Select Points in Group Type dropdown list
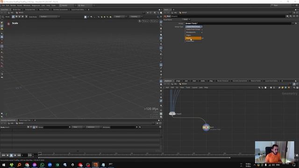The height and width of the screenshot is (168, 299). [x=193, y=38]
